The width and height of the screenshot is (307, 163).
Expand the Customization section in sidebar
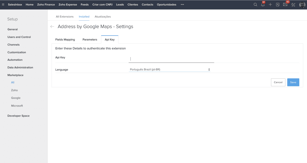17,52
